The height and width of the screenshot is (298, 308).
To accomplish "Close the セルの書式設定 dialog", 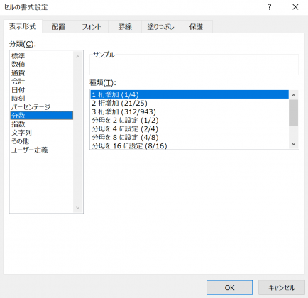I will (295, 7).
